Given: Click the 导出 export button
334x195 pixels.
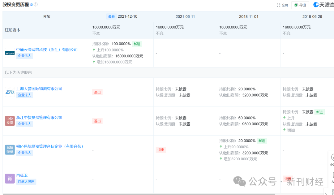Looking at the screenshot, I should 300,5.
